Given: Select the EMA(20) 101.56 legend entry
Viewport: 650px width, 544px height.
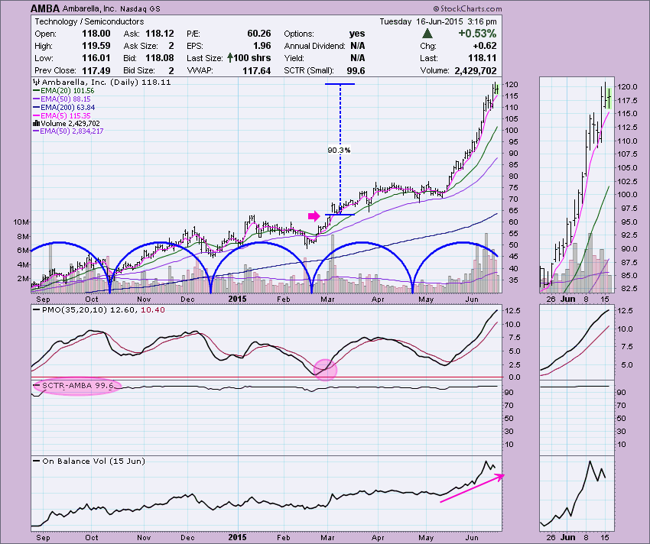Looking at the screenshot, I should (69, 89).
